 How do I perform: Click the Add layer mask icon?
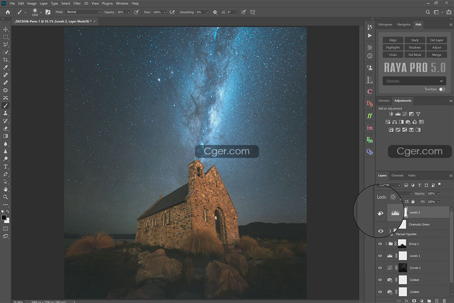[414, 301]
